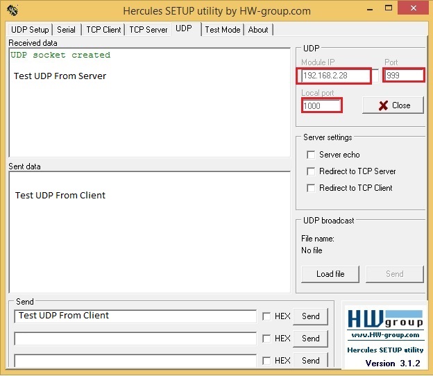Open the About tab
The image size is (433, 376).
pyautogui.click(x=258, y=30)
